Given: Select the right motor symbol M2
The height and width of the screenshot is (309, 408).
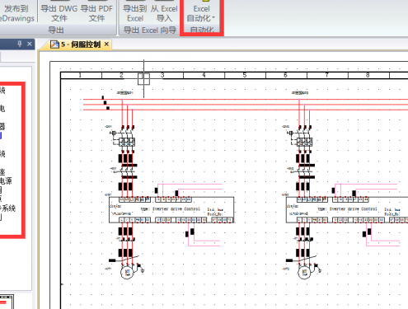Looking at the screenshot, I should click(x=304, y=273).
